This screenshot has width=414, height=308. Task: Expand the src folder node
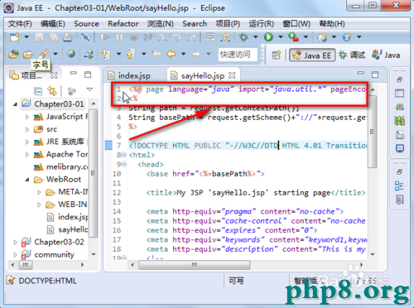(27, 129)
